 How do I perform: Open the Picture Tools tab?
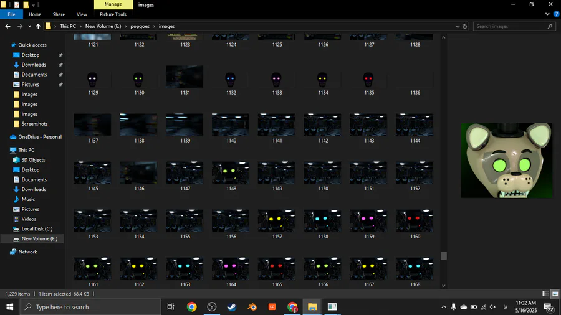[113, 14]
